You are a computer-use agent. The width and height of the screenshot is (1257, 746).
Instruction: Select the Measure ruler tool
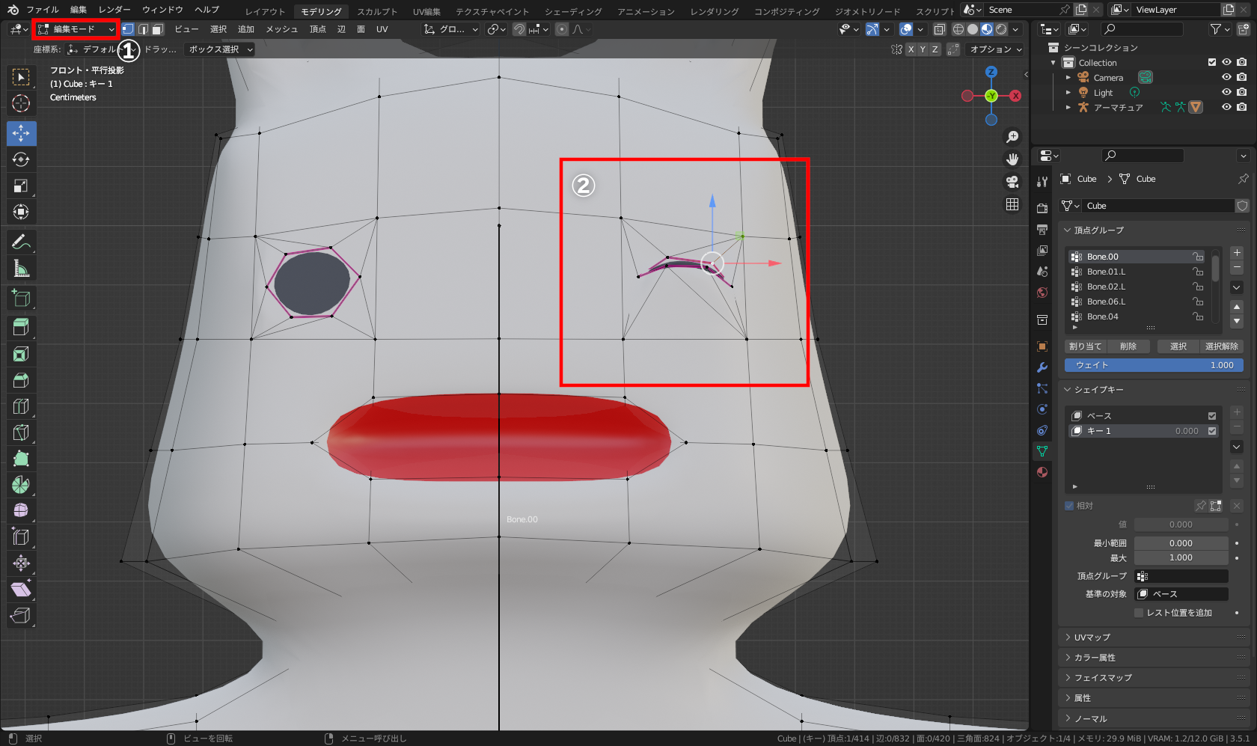(21, 268)
